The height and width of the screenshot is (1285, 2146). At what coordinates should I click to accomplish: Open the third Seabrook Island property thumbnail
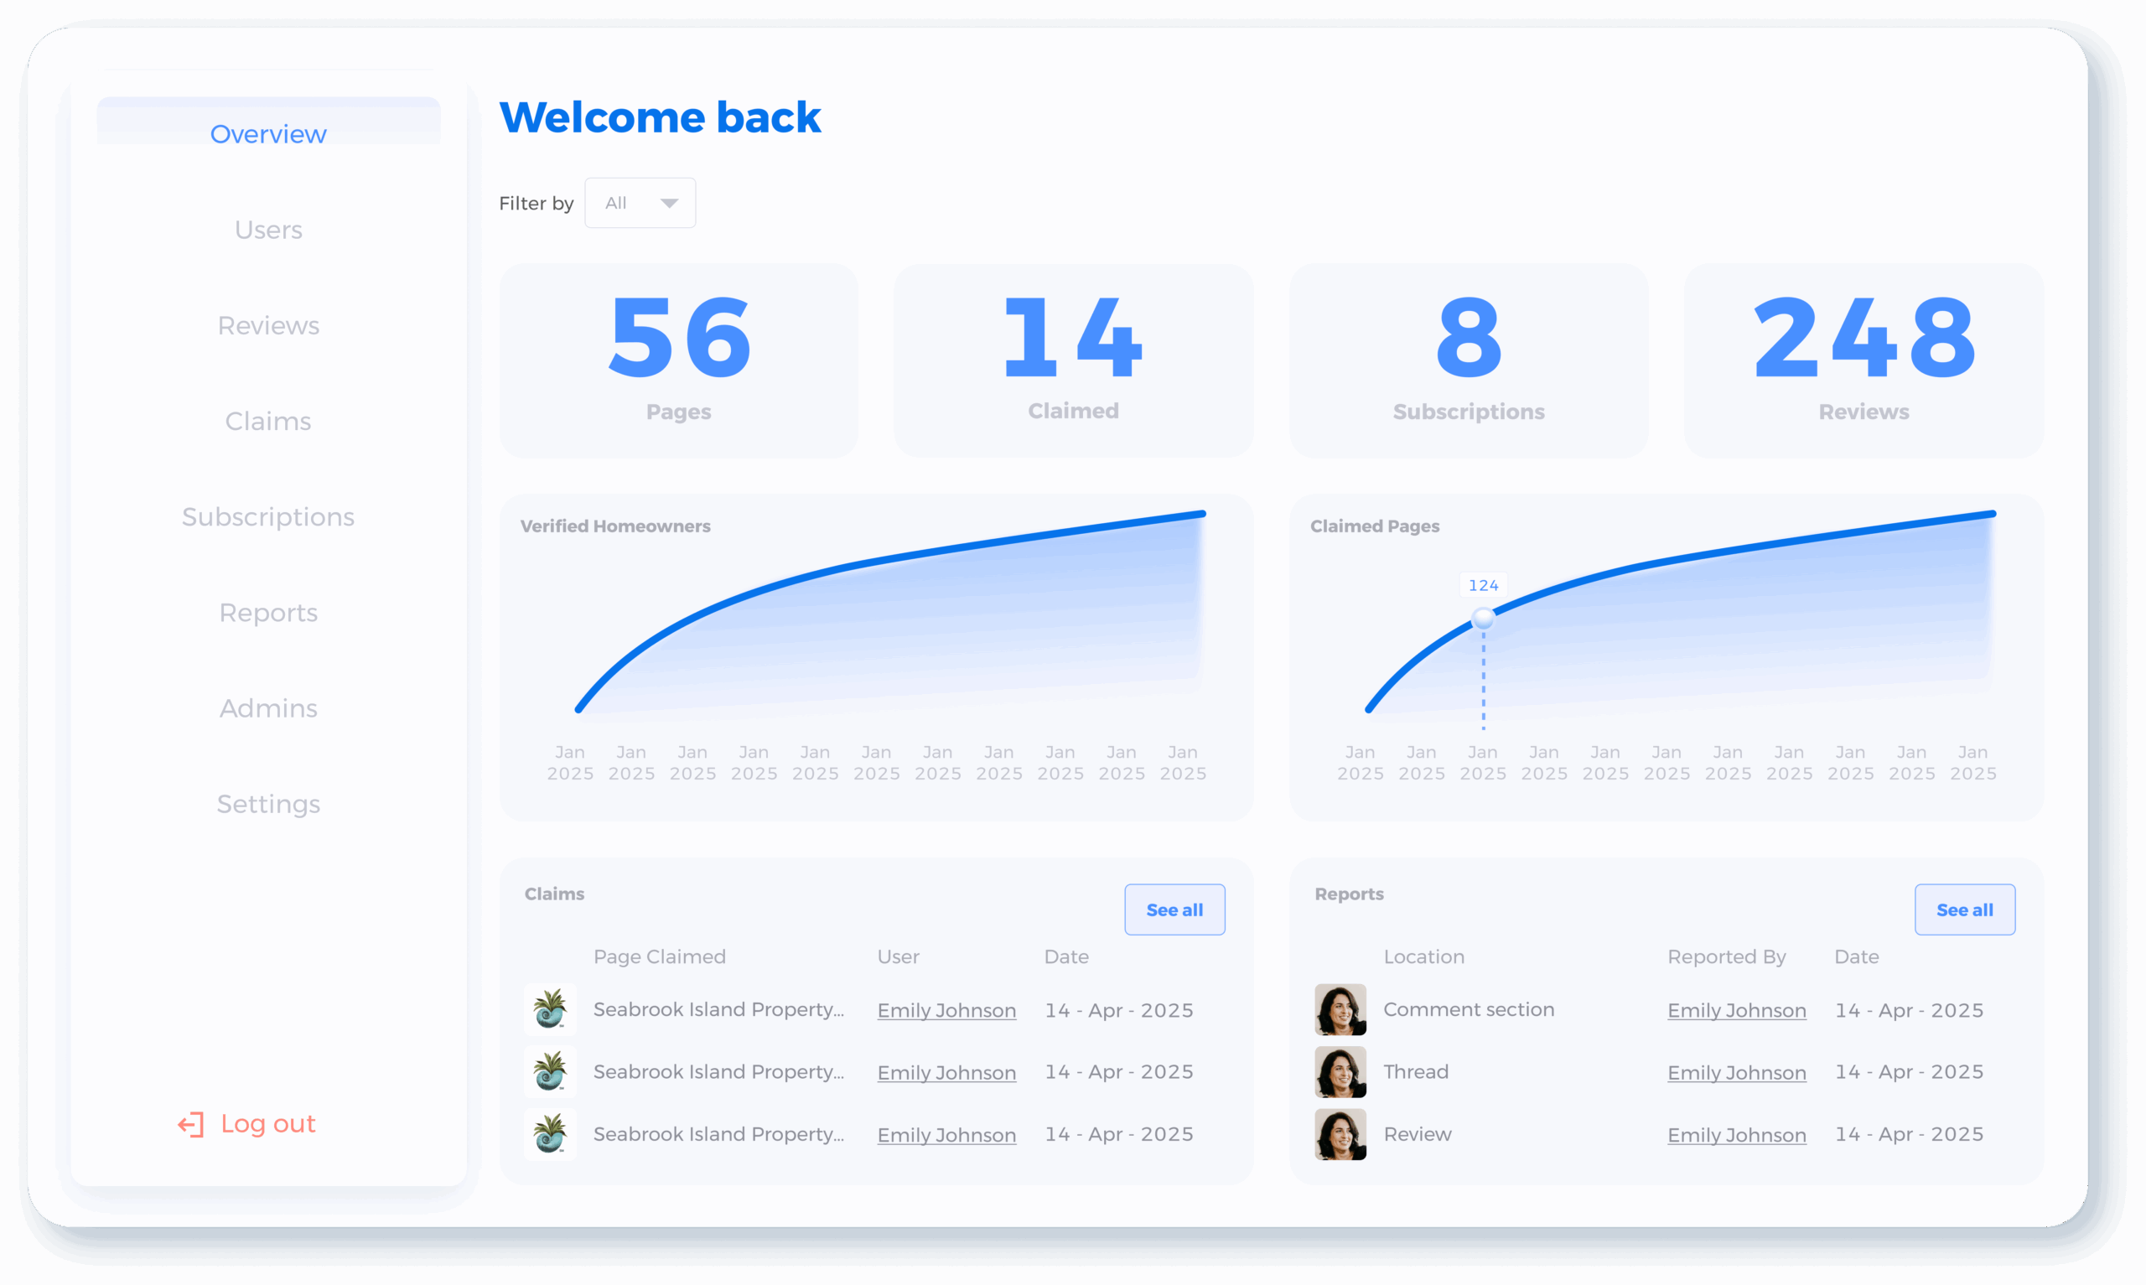click(x=550, y=1134)
